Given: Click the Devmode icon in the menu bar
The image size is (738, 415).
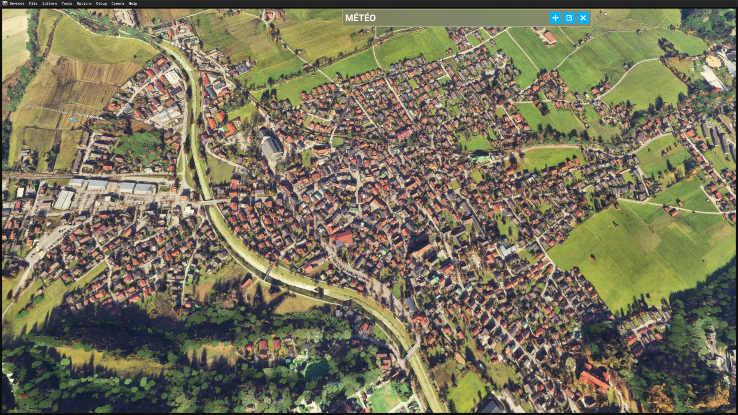Looking at the screenshot, I should point(5,3).
